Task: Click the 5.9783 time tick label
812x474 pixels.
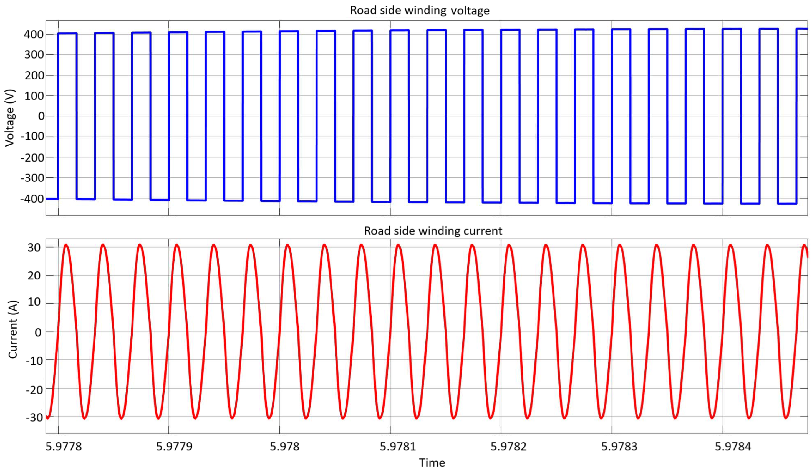Action: [x=619, y=447]
